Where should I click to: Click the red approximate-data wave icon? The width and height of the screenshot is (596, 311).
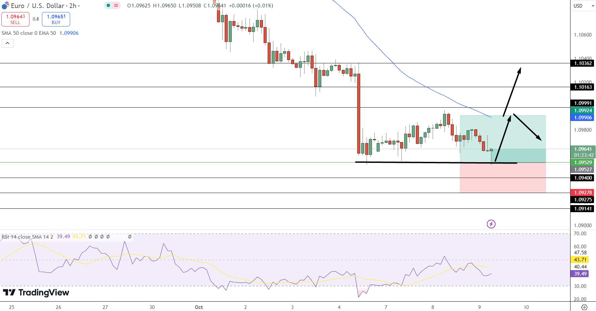[116, 5]
